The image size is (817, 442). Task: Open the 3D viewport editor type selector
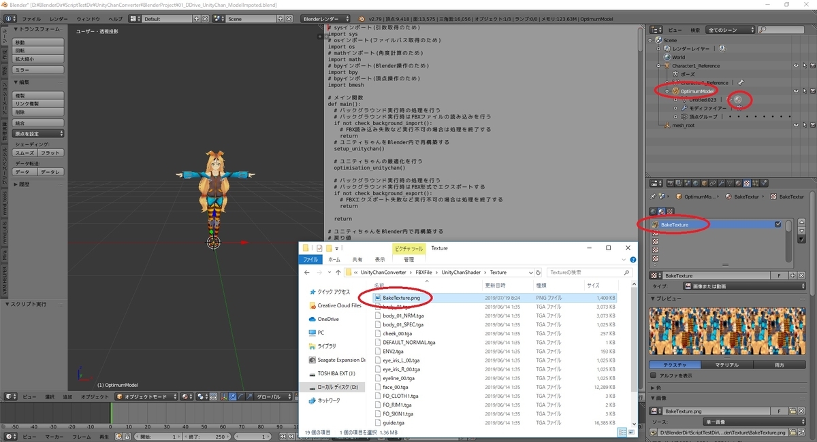(11, 396)
